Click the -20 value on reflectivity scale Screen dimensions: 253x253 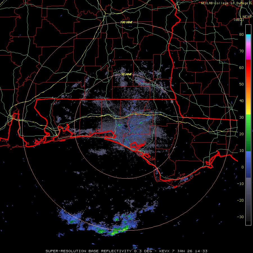240,200
